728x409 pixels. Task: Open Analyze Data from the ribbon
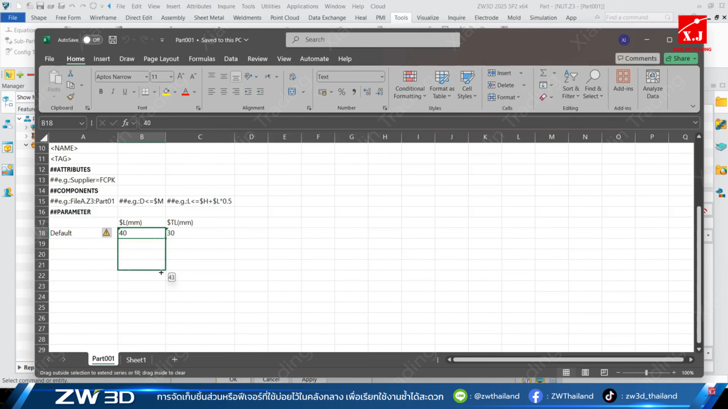click(652, 84)
